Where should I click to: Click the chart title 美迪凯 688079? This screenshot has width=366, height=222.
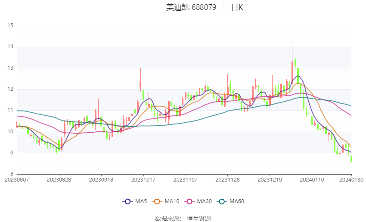[x=191, y=7]
